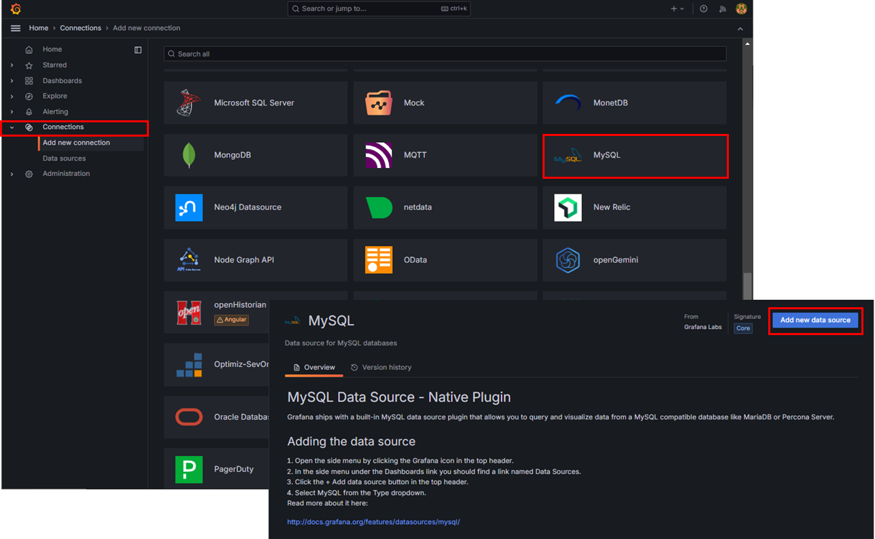Open the help question mark icon

pyautogui.click(x=704, y=9)
